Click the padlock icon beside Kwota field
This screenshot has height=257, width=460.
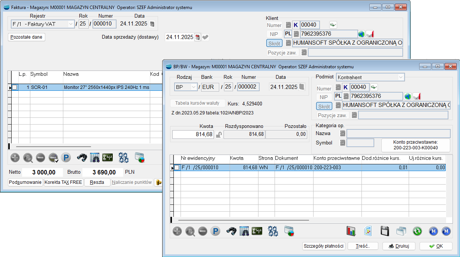click(219, 134)
